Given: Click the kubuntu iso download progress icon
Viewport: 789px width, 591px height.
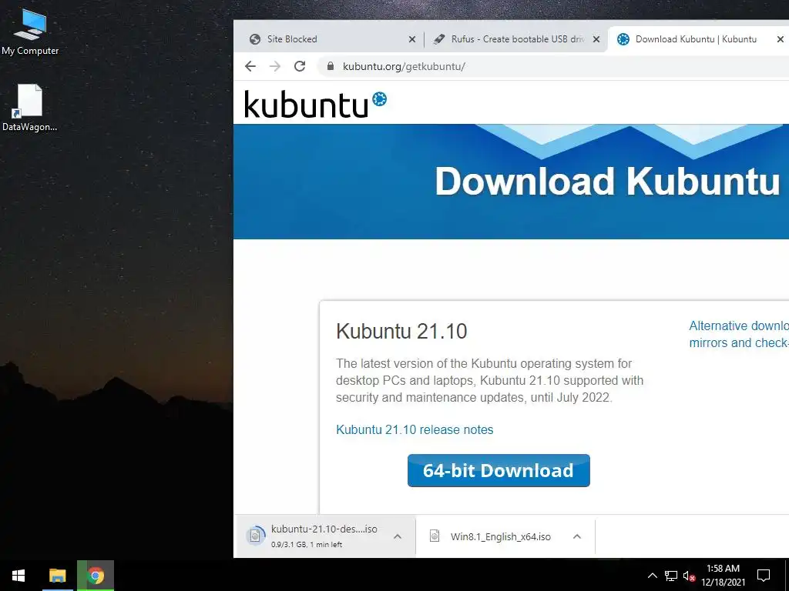Looking at the screenshot, I should [256, 536].
